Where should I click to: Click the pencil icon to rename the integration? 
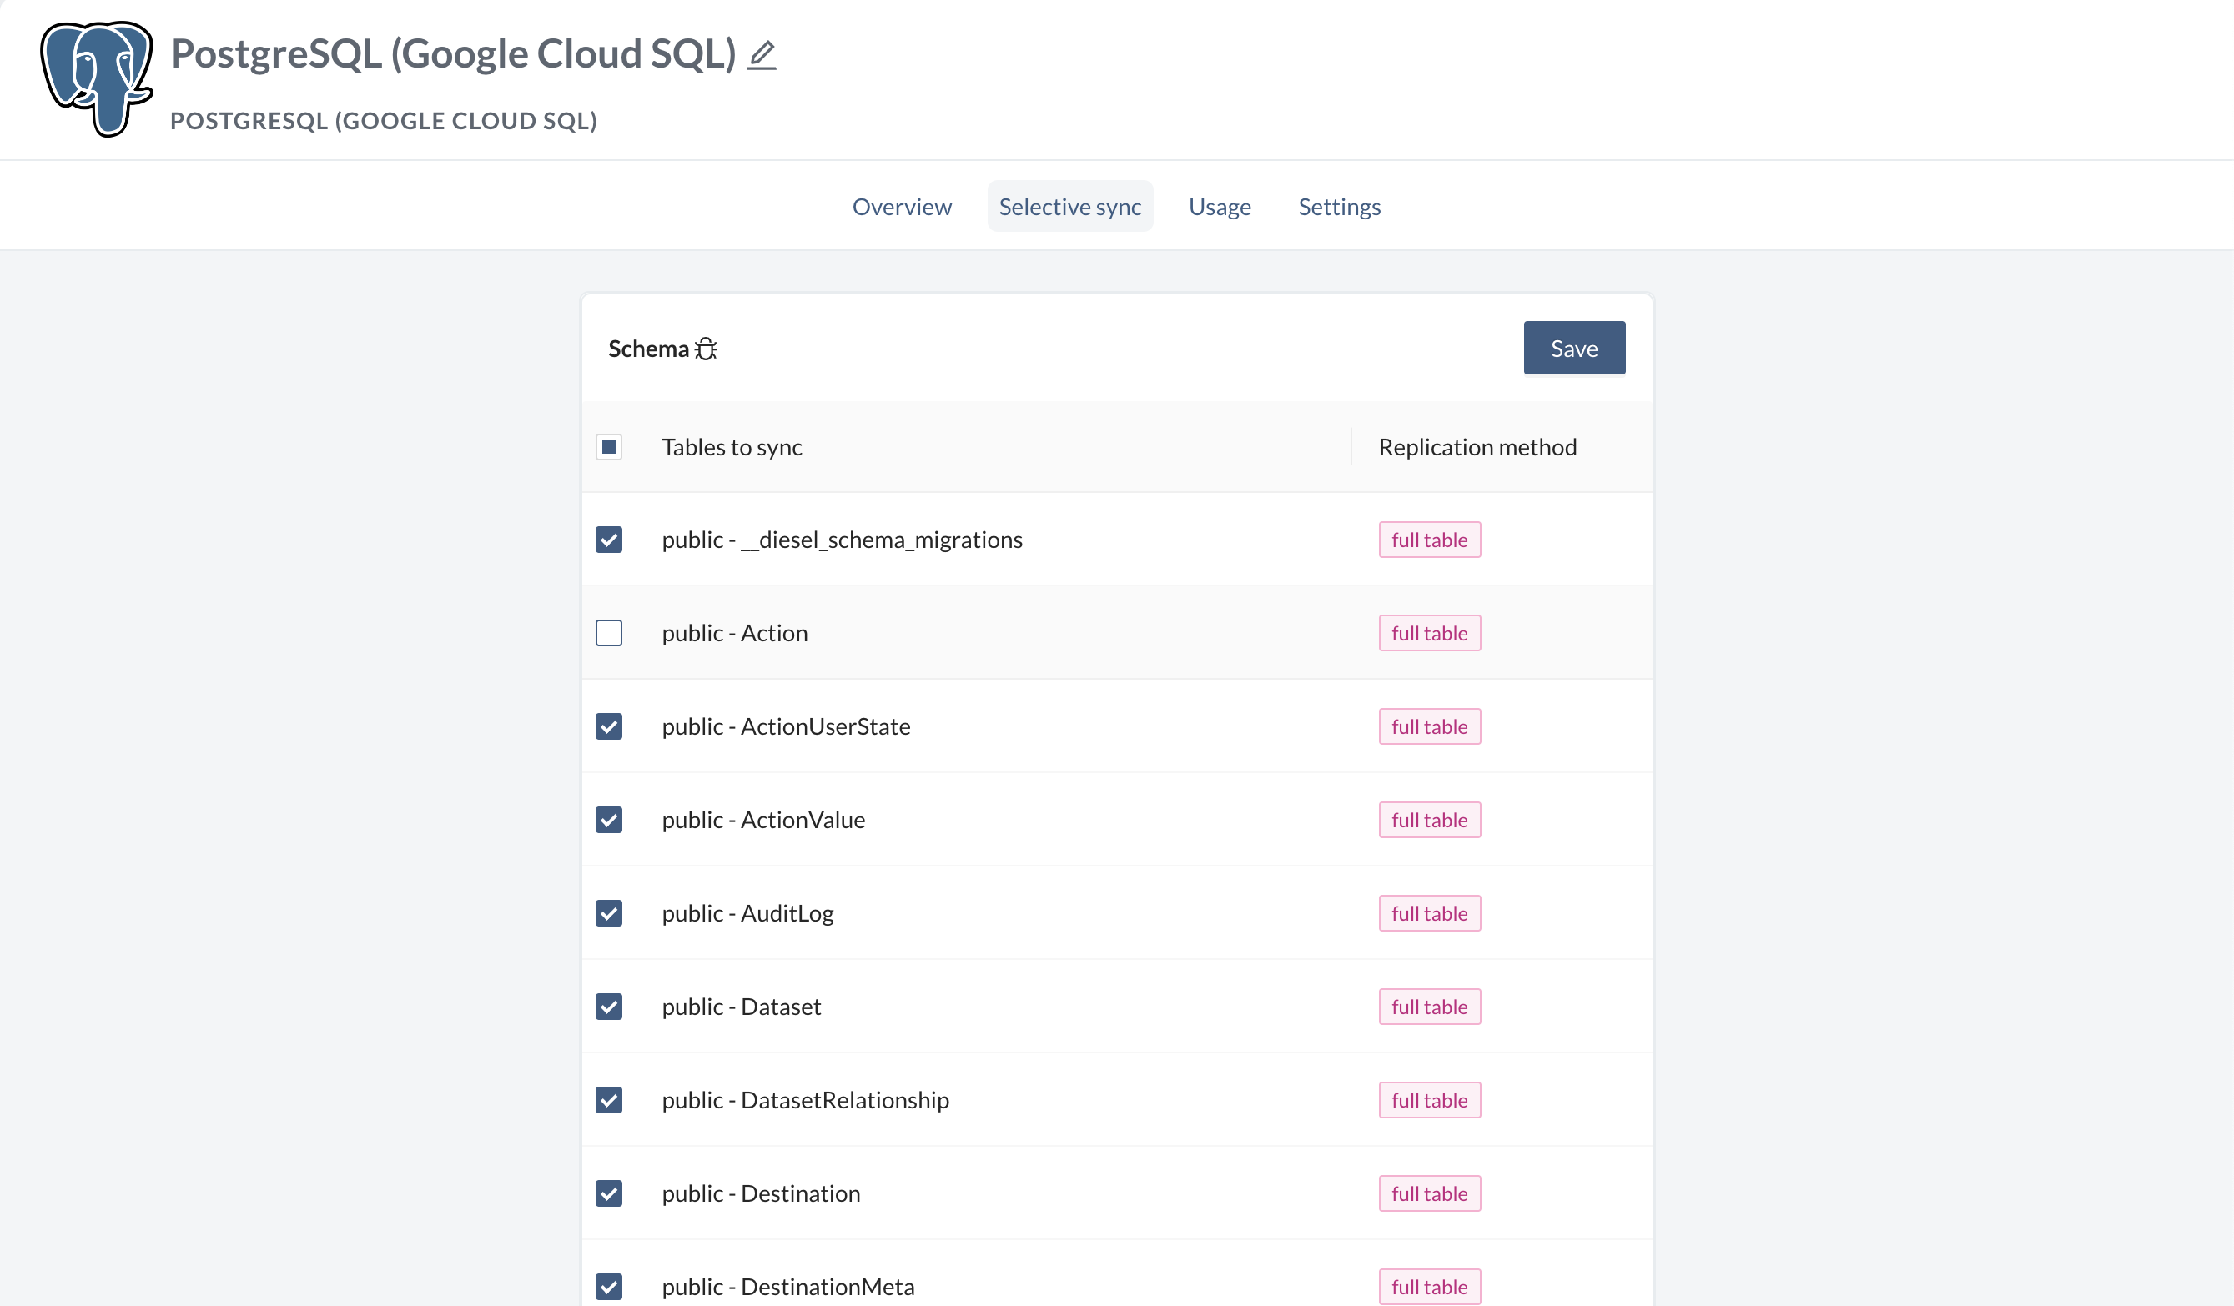point(762,55)
